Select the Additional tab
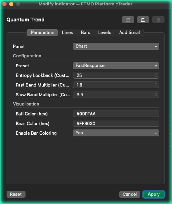This screenshot has width=172, height=204. (130, 32)
